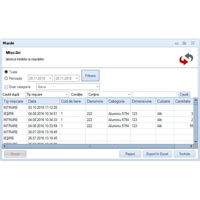Open the start date dropdown picker

pos(50,78)
